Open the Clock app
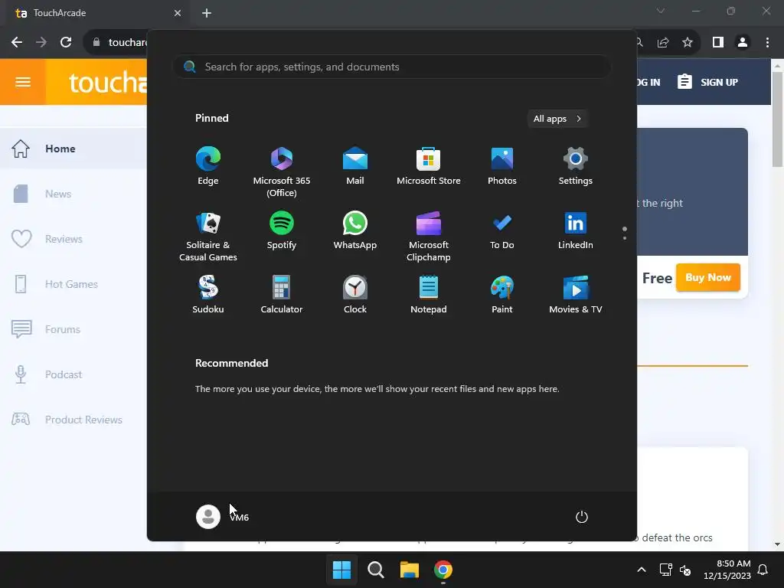This screenshot has height=588, width=784. tap(355, 295)
